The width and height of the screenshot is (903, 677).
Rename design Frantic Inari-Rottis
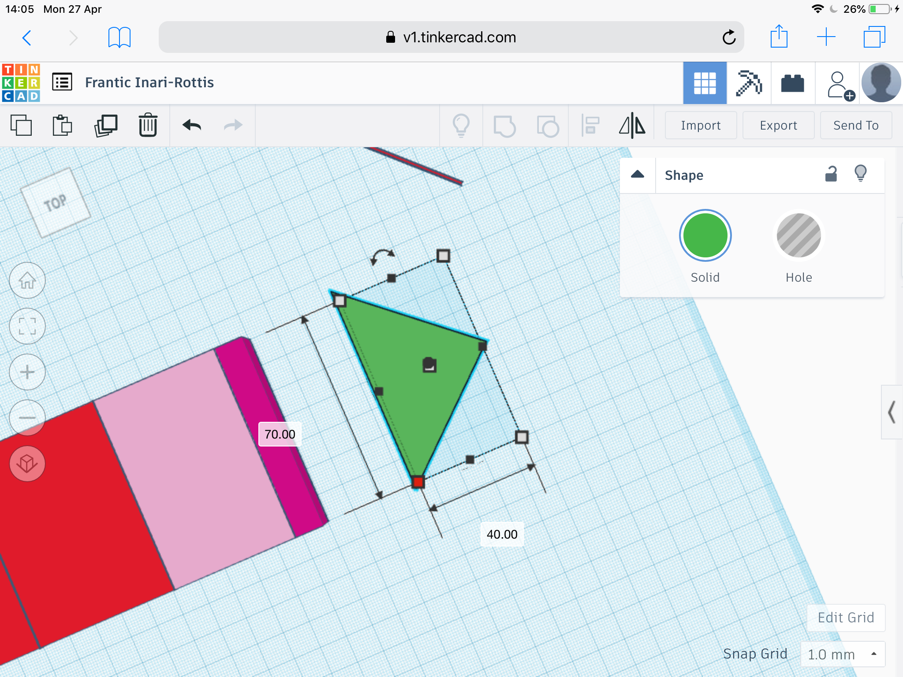tap(149, 83)
